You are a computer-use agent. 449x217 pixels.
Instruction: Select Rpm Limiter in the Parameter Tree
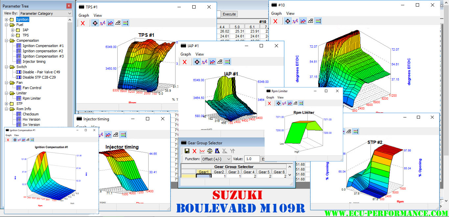point(32,98)
